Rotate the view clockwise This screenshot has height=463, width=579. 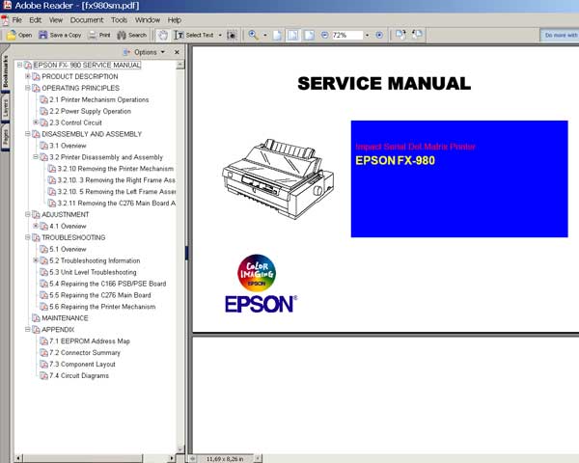(400, 35)
